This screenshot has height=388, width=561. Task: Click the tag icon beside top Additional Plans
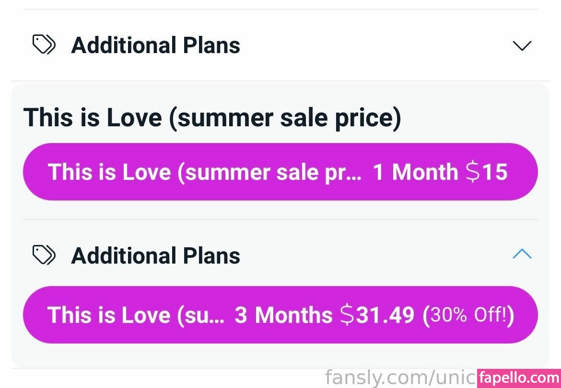pos(44,45)
